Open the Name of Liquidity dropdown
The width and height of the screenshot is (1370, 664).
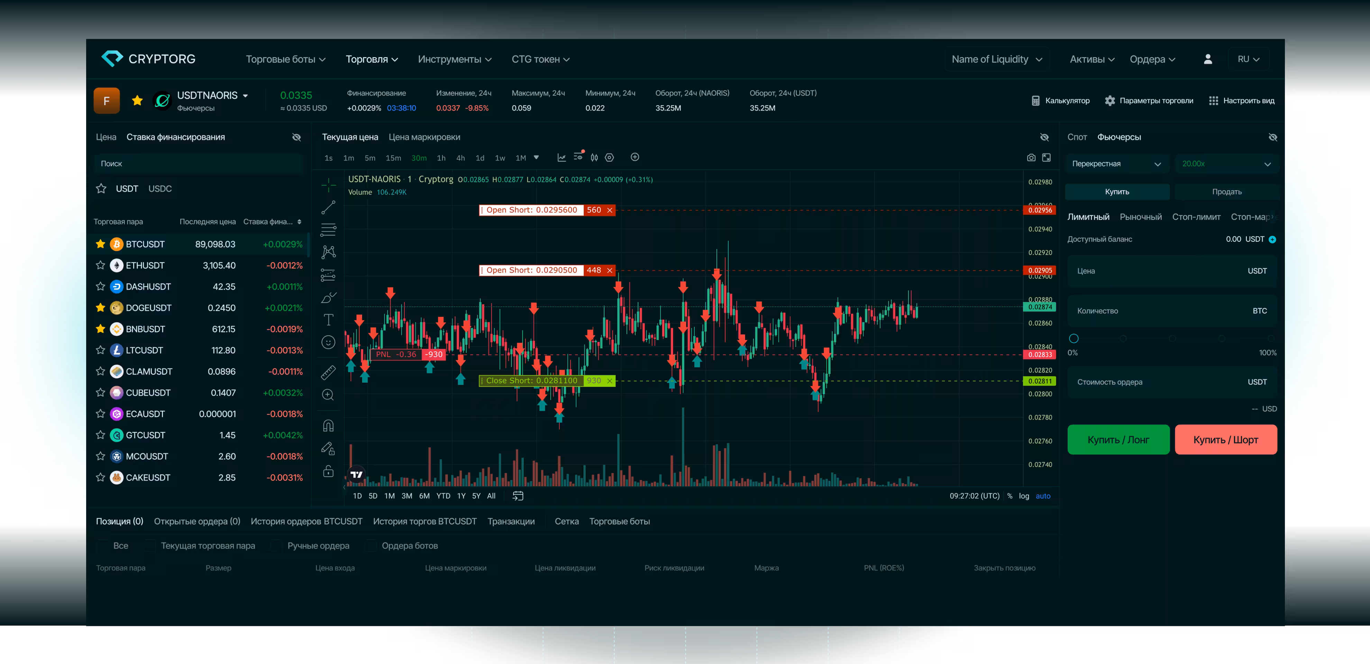(996, 59)
